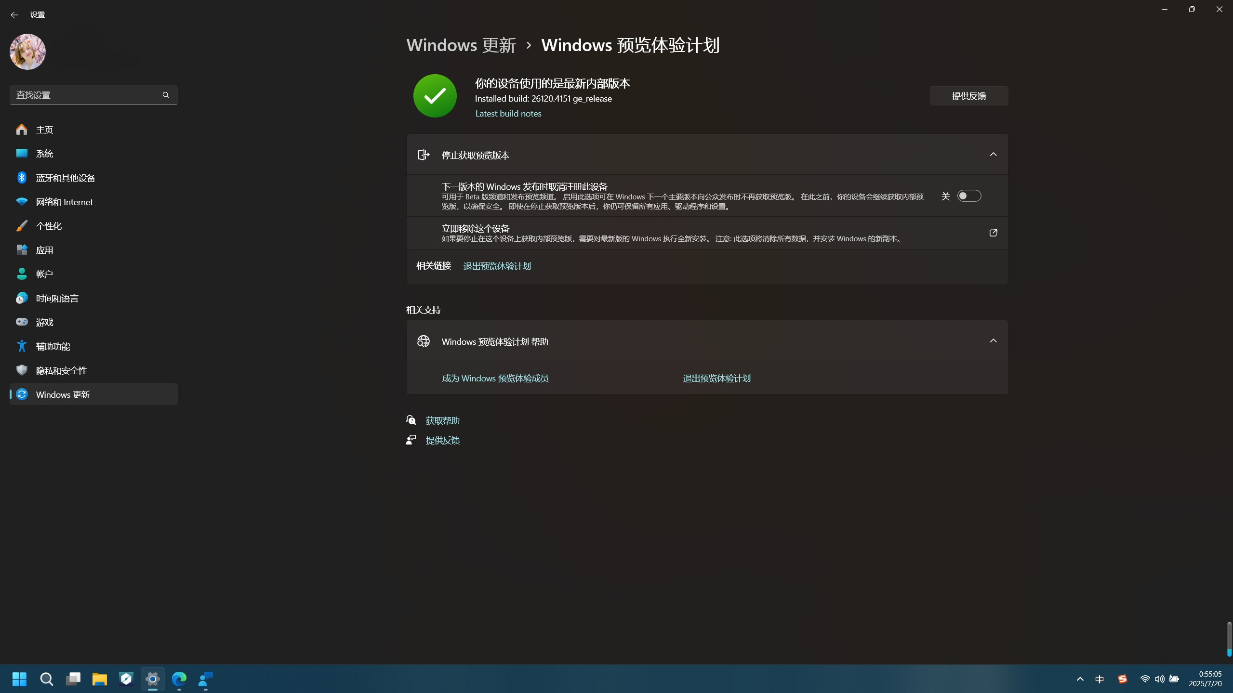Click the search magnifier in 查找设置 box
Viewport: 1233px width, 693px height.
[166, 95]
